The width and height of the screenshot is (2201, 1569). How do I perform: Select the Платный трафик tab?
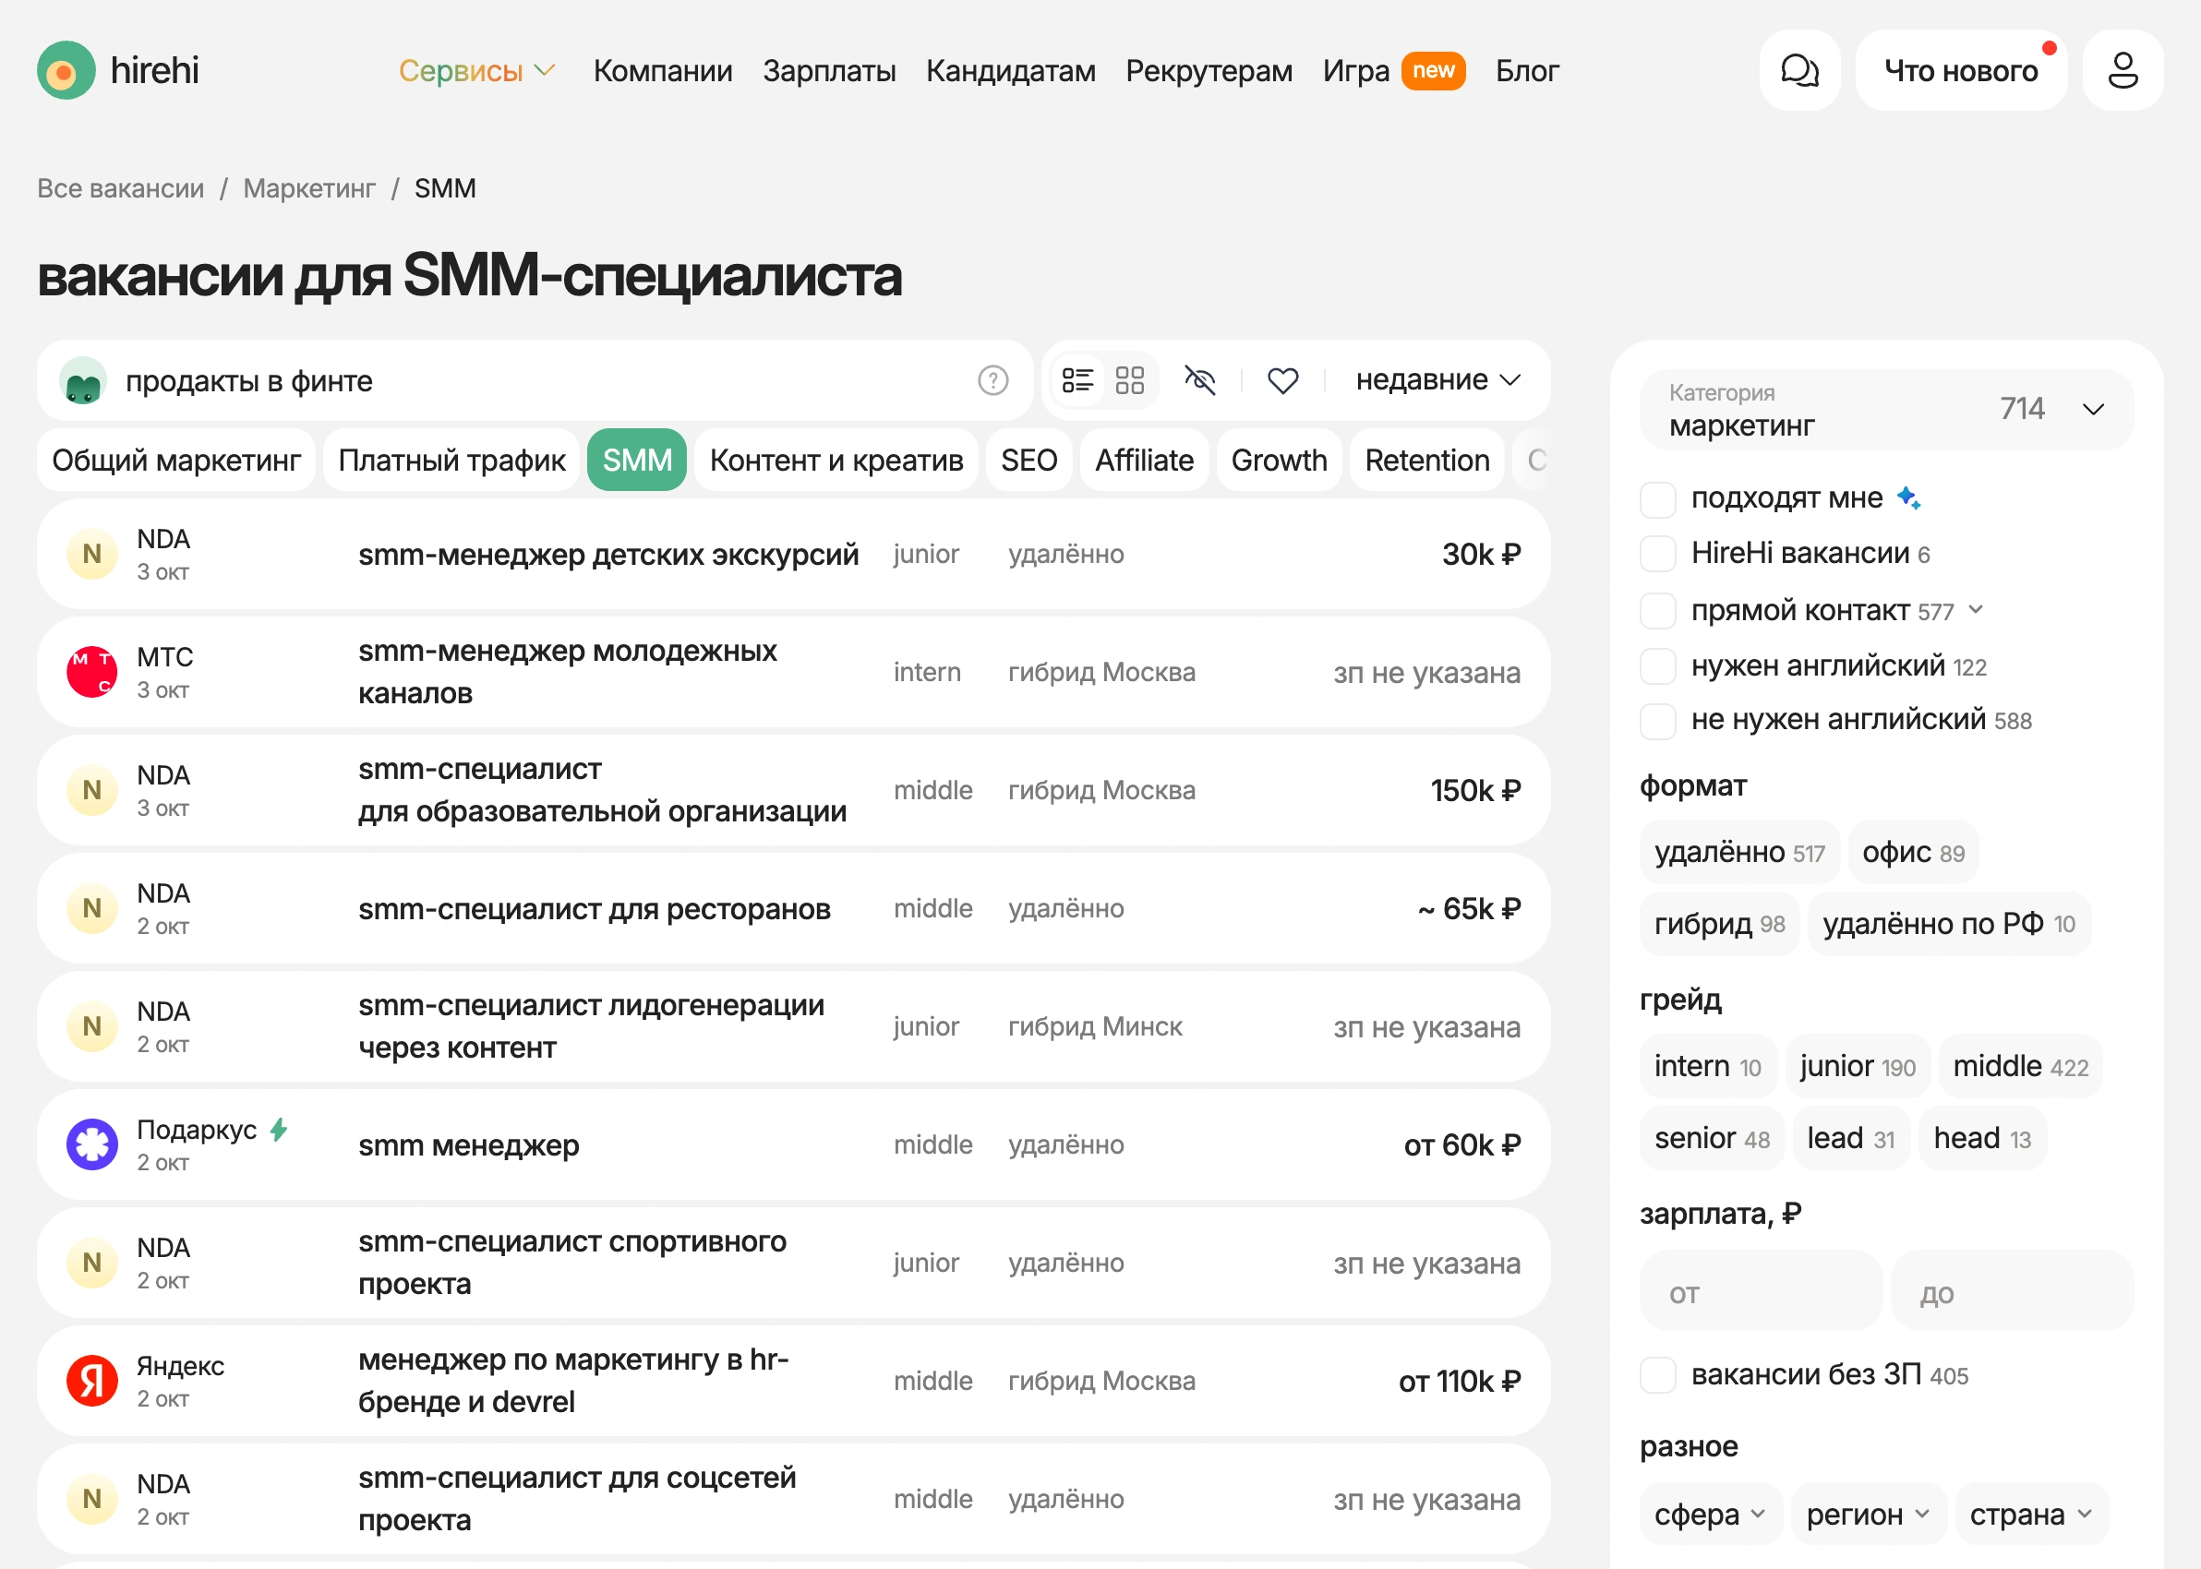tap(451, 461)
